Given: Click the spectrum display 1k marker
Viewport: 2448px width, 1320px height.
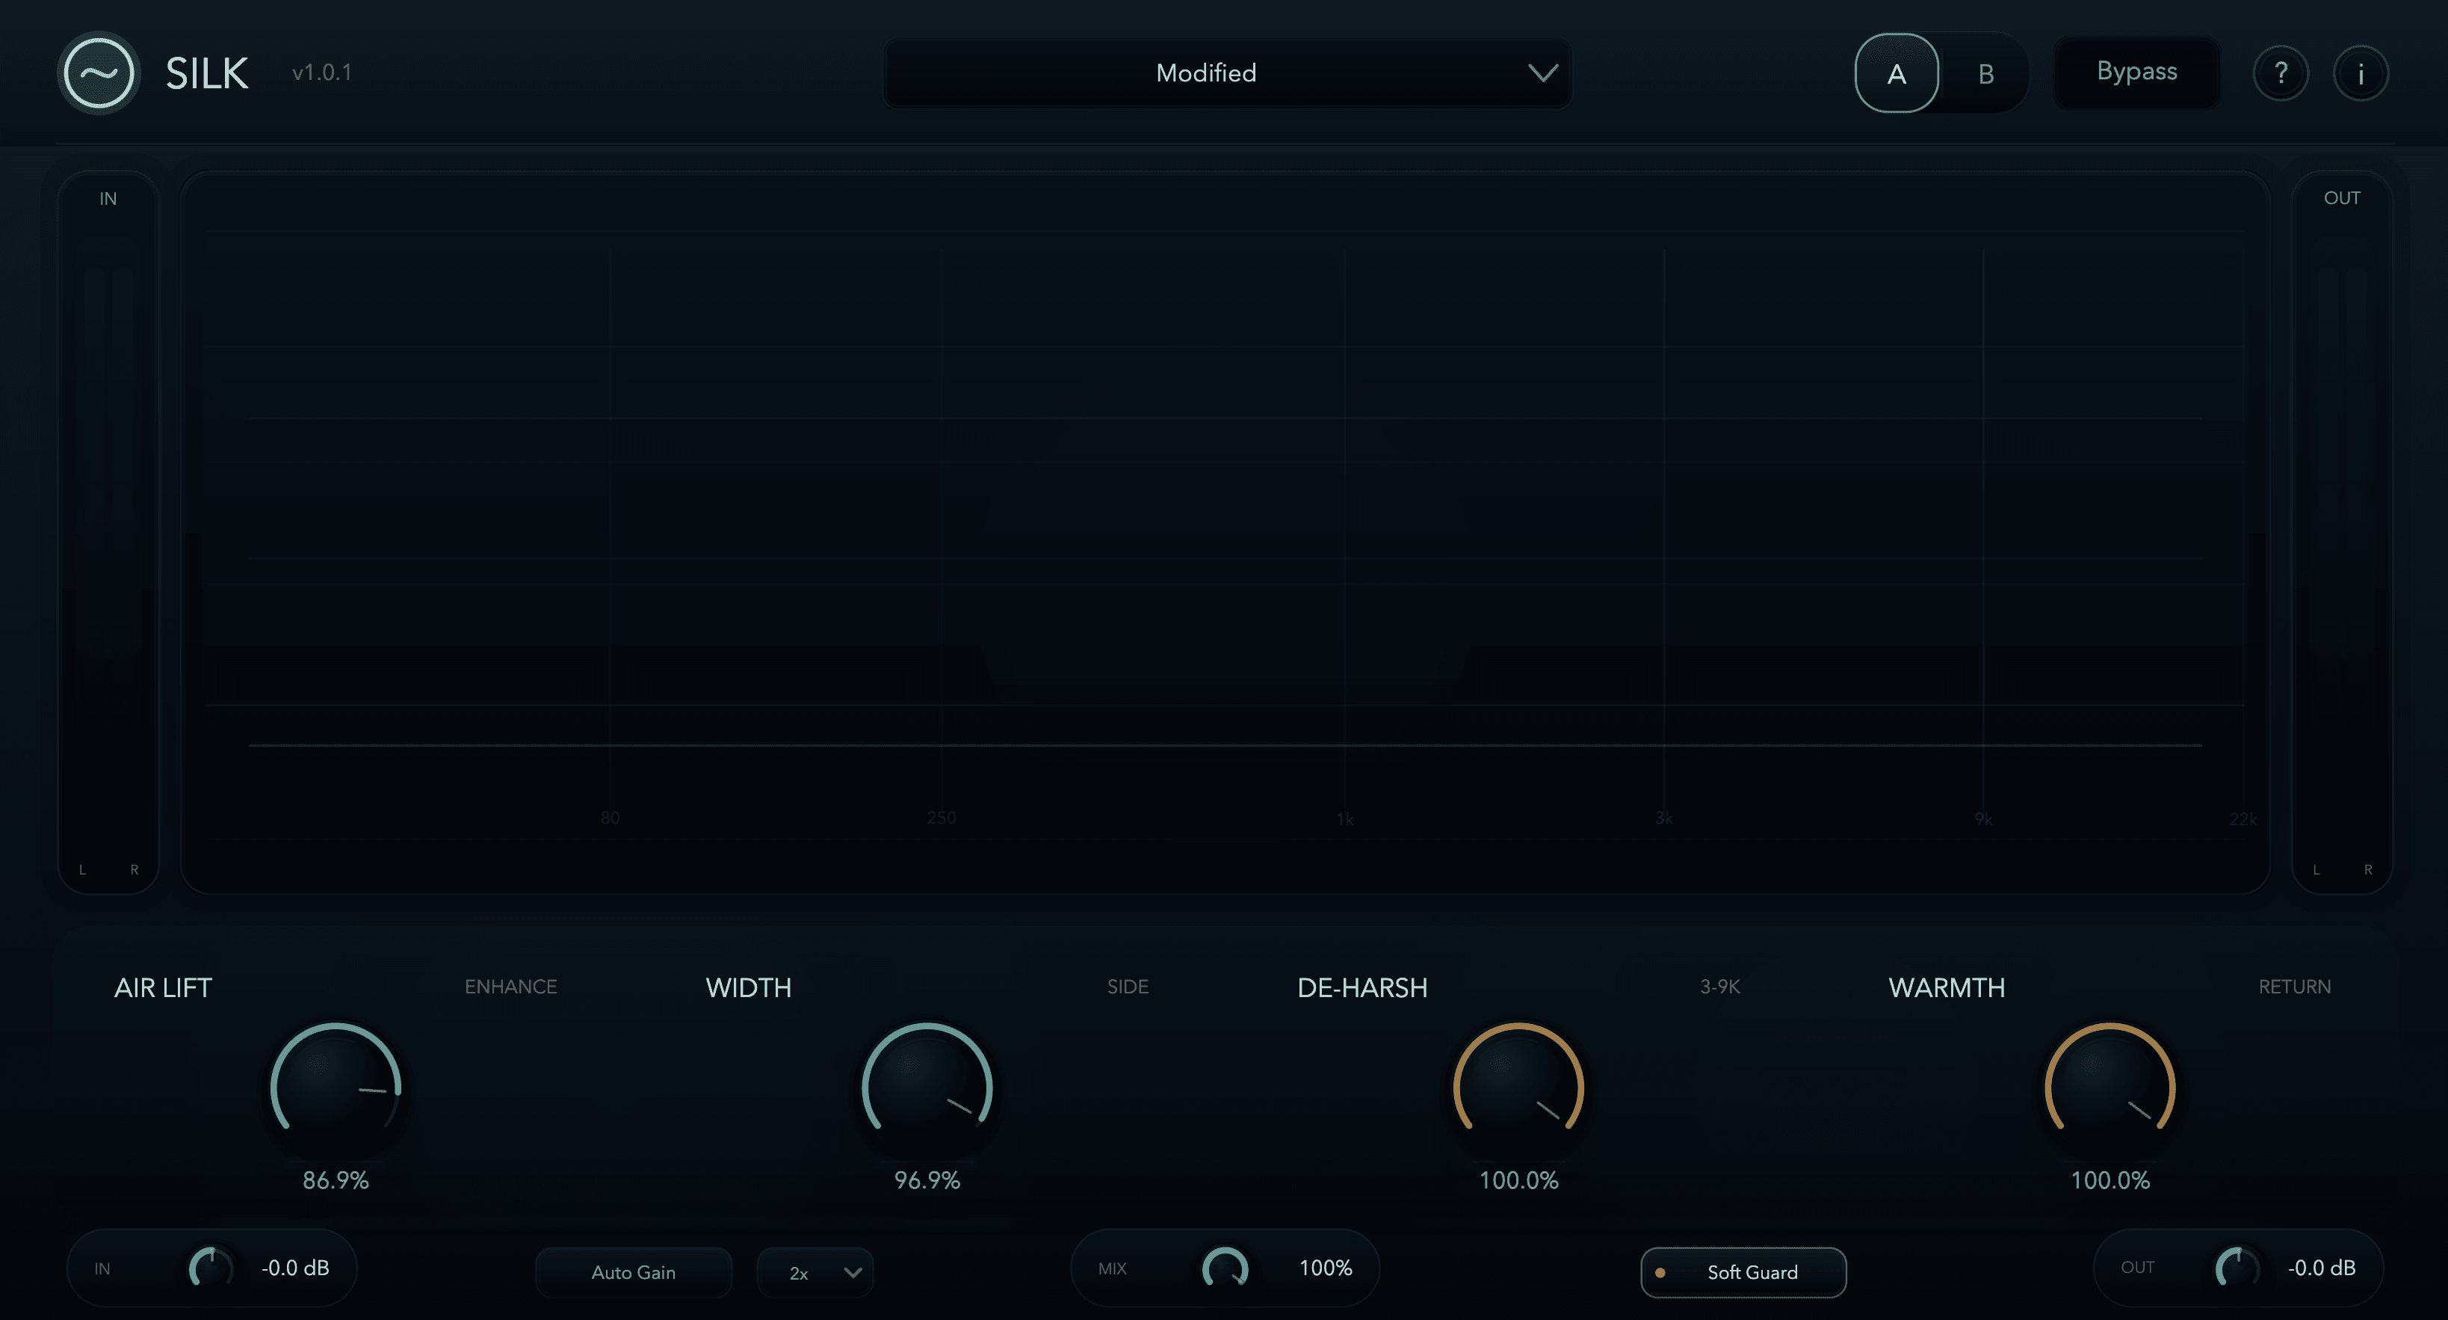Looking at the screenshot, I should (1345, 819).
